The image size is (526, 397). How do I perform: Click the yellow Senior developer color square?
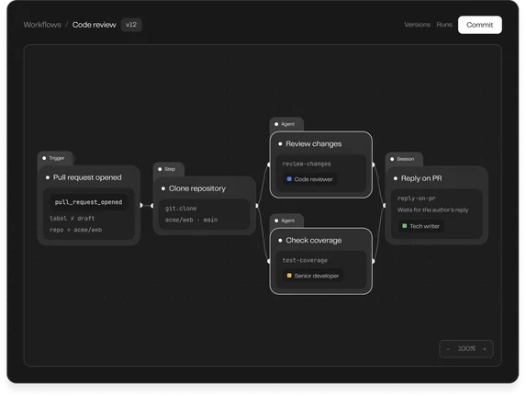(x=289, y=276)
